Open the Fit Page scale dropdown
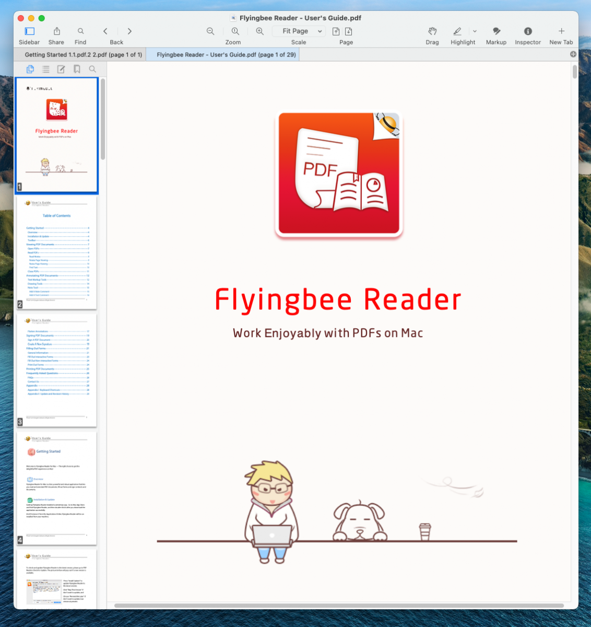591x627 pixels. 299,31
